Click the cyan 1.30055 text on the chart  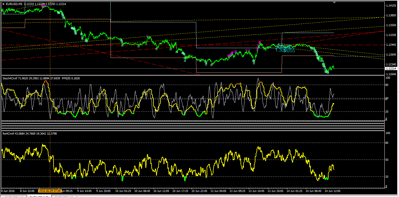[285, 50]
